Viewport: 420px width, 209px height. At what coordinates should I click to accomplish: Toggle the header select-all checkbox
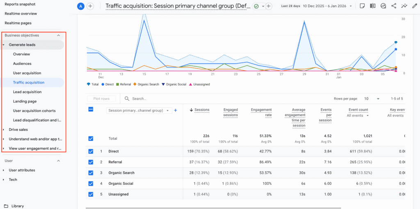[x=91, y=109]
